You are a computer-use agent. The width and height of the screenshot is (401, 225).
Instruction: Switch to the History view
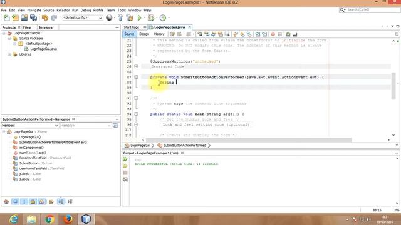(159, 34)
